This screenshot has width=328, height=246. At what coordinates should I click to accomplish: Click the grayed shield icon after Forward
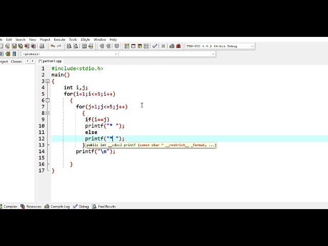click(117, 46)
